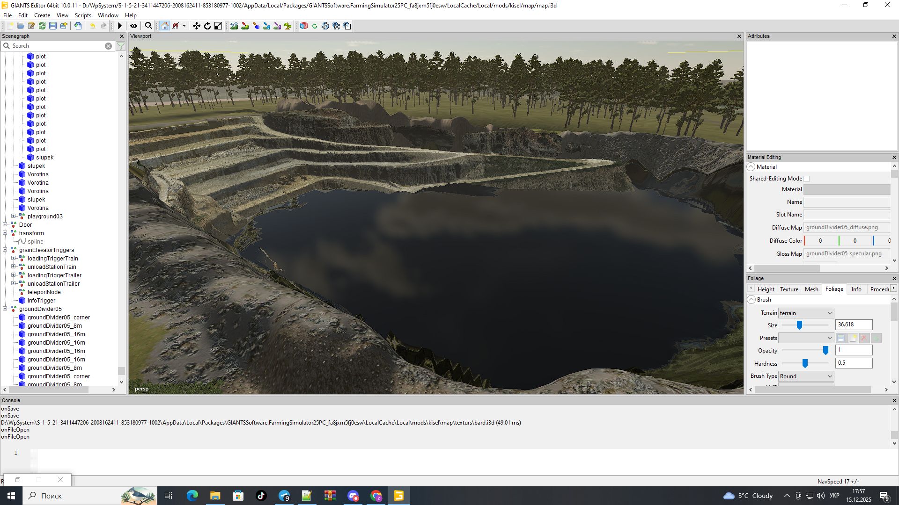The image size is (899, 505).
Task: Open the Scripts menu
Action: pos(83,15)
